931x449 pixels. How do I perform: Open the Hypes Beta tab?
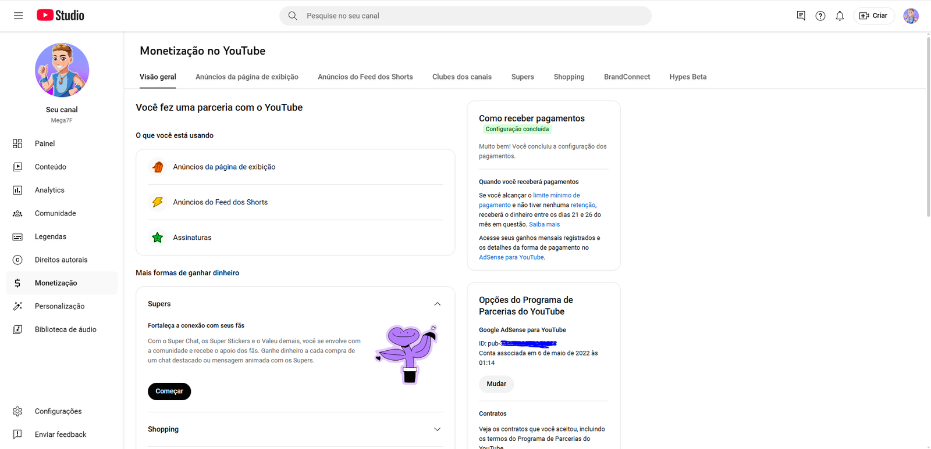pos(688,77)
